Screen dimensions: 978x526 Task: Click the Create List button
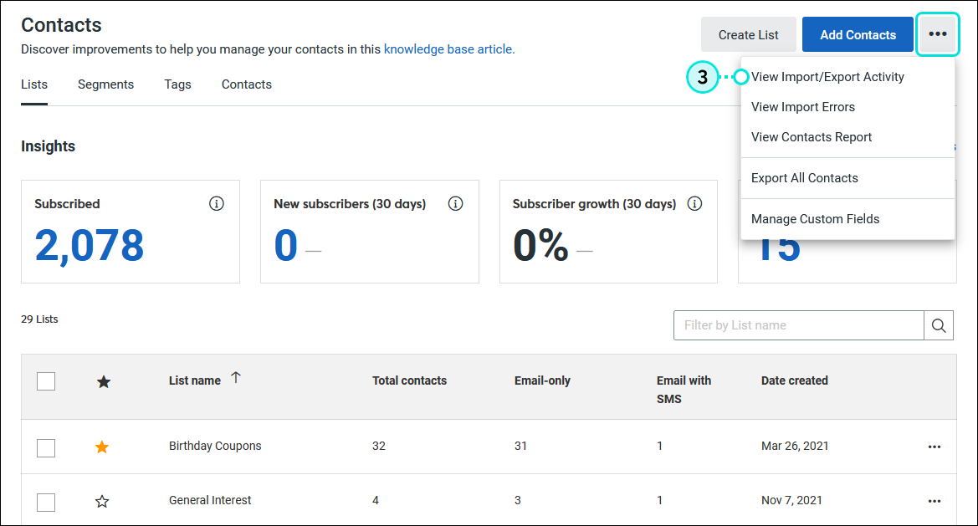point(748,34)
